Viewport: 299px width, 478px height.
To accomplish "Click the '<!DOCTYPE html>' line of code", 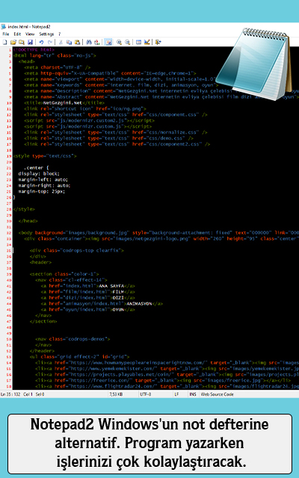I will point(34,50).
